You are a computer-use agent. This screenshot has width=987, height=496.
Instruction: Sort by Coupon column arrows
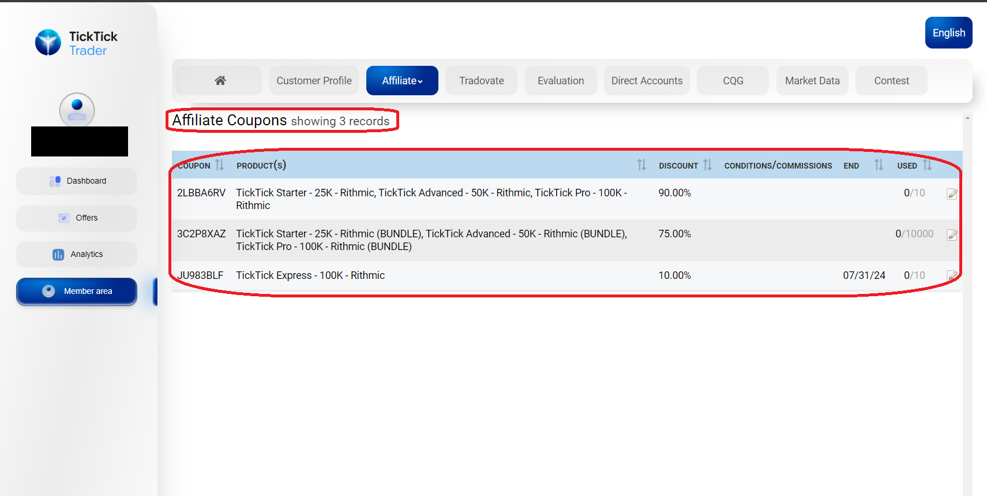[219, 165]
